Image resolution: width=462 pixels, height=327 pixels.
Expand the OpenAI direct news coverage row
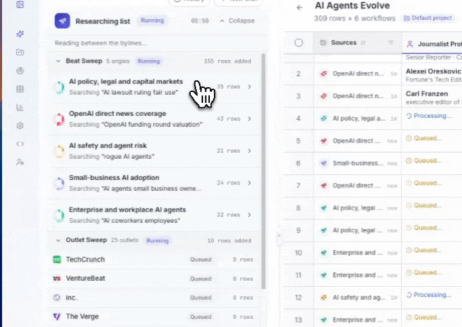[249, 119]
